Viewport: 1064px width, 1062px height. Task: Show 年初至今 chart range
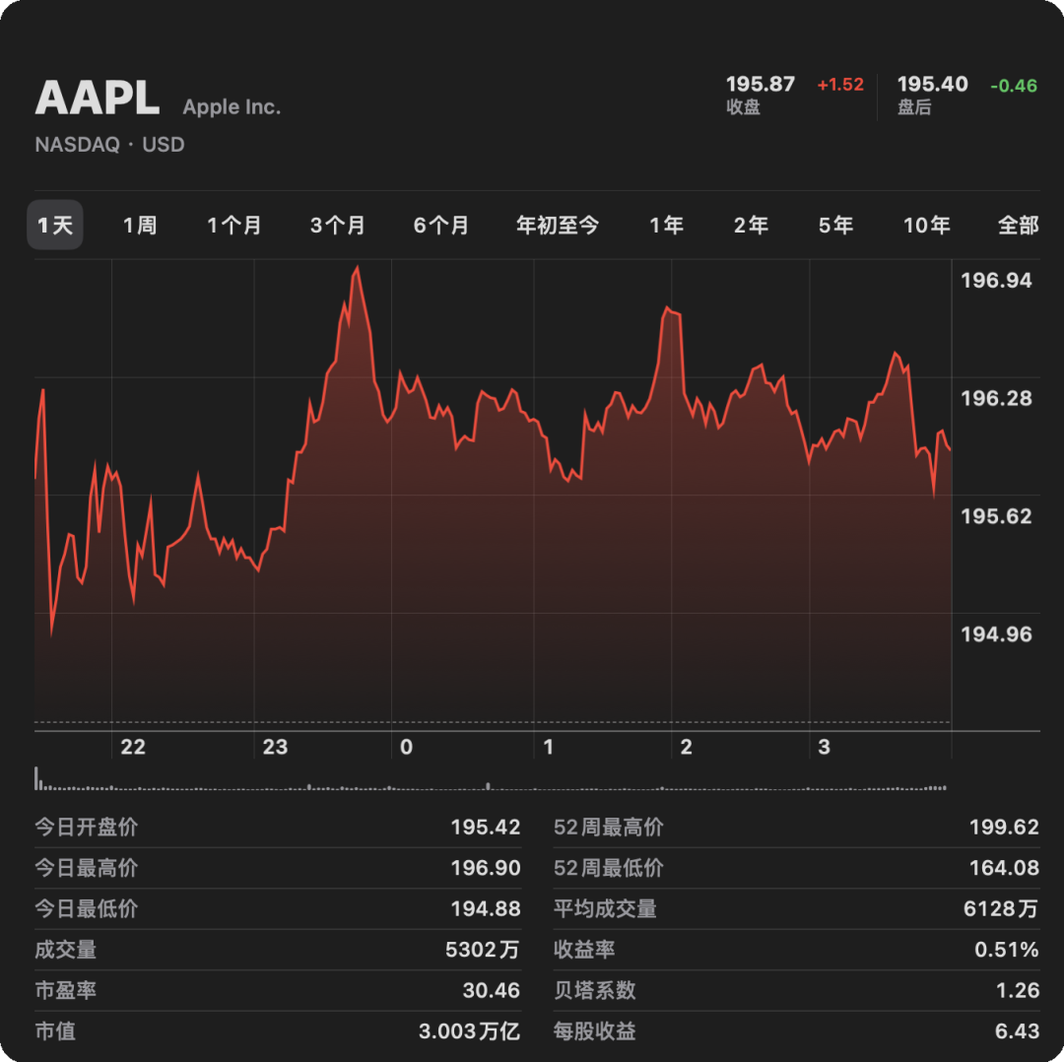557,226
